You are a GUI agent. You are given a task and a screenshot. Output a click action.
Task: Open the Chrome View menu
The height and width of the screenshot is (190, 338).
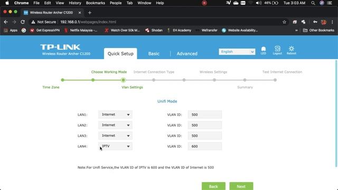click(x=60, y=3)
